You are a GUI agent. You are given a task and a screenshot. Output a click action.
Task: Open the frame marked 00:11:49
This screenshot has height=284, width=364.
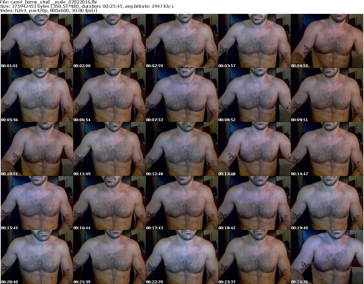(x=109, y=149)
